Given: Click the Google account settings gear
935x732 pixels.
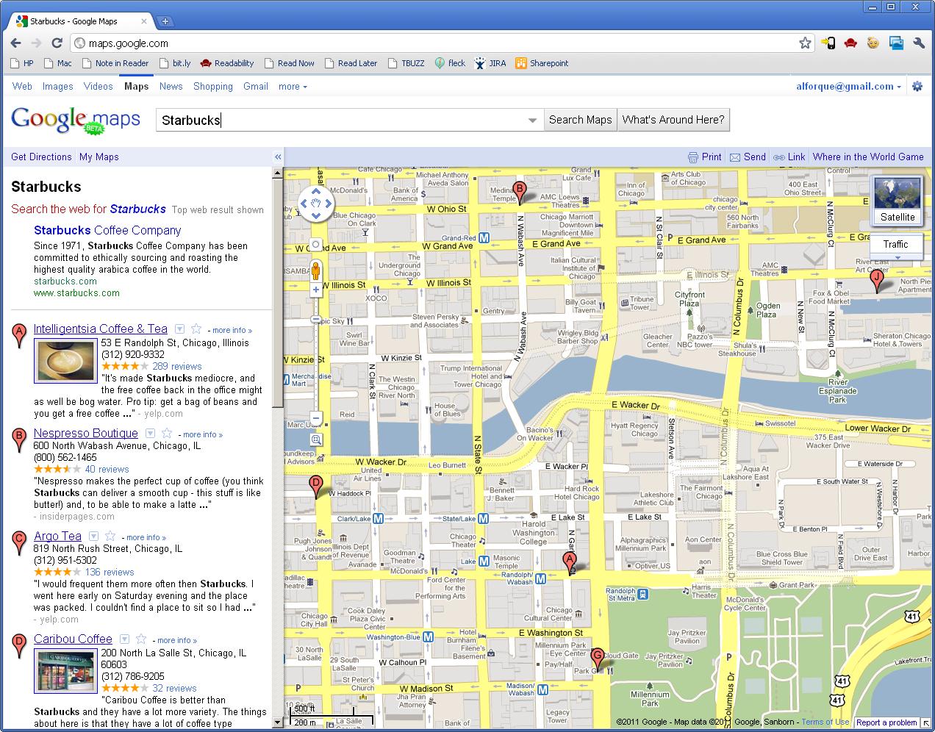Looking at the screenshot, I should click(x=917, y=86).
